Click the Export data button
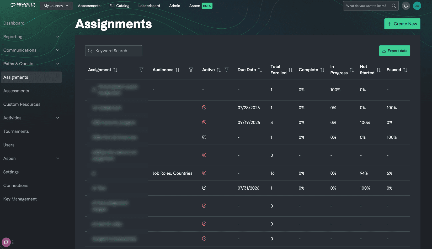 (394, 51)
